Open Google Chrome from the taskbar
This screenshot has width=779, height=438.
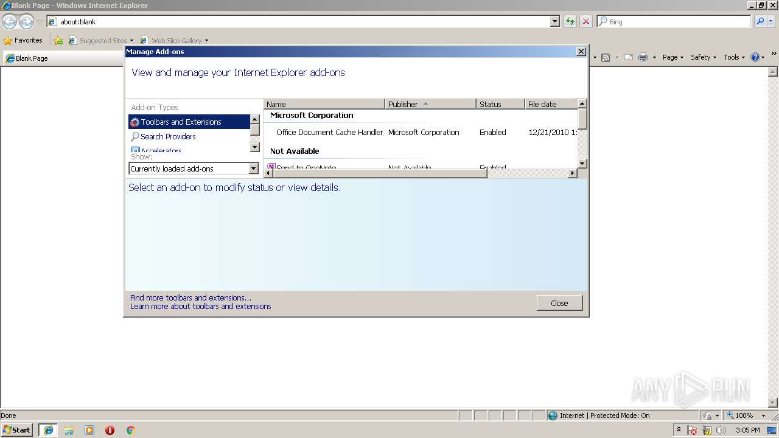pyautogui.click(x=130, y=430)
